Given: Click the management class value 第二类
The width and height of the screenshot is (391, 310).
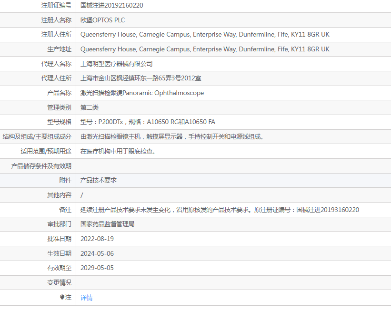Looking at the screenshot, I should 90,107.
